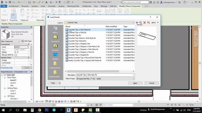Close the Project Browser panel

pyautogui.click(x=31, y=72)
